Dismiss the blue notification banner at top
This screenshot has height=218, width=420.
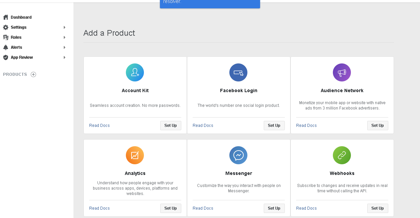(x=210, y=3)
